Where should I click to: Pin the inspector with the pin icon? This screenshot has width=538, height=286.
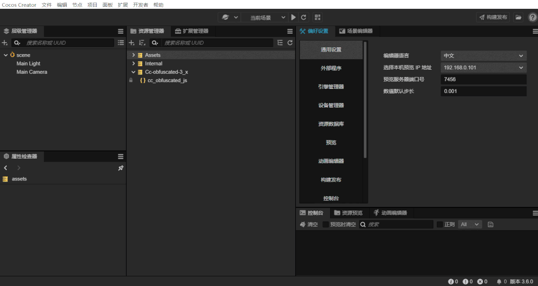pos(120,168)
